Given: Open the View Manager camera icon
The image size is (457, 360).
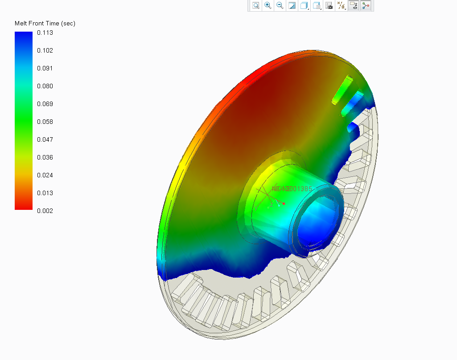Looking at the screenshot, I should (x=329, y=6).
